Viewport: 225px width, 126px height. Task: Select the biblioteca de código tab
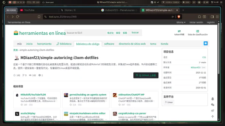coord(88,44)
